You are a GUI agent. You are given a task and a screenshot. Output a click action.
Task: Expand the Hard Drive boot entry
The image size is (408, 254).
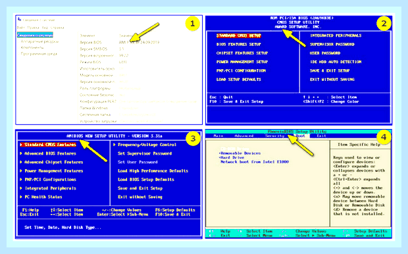[232, 157]
